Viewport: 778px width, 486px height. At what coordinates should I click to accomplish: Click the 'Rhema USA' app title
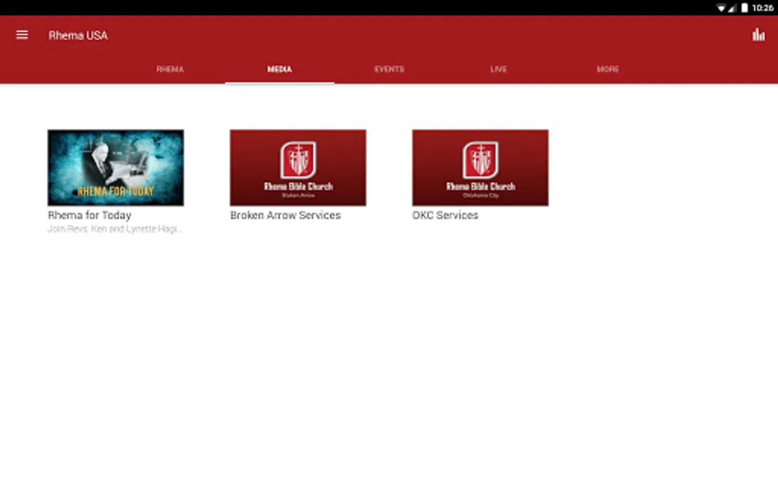[x=78, y=35]
